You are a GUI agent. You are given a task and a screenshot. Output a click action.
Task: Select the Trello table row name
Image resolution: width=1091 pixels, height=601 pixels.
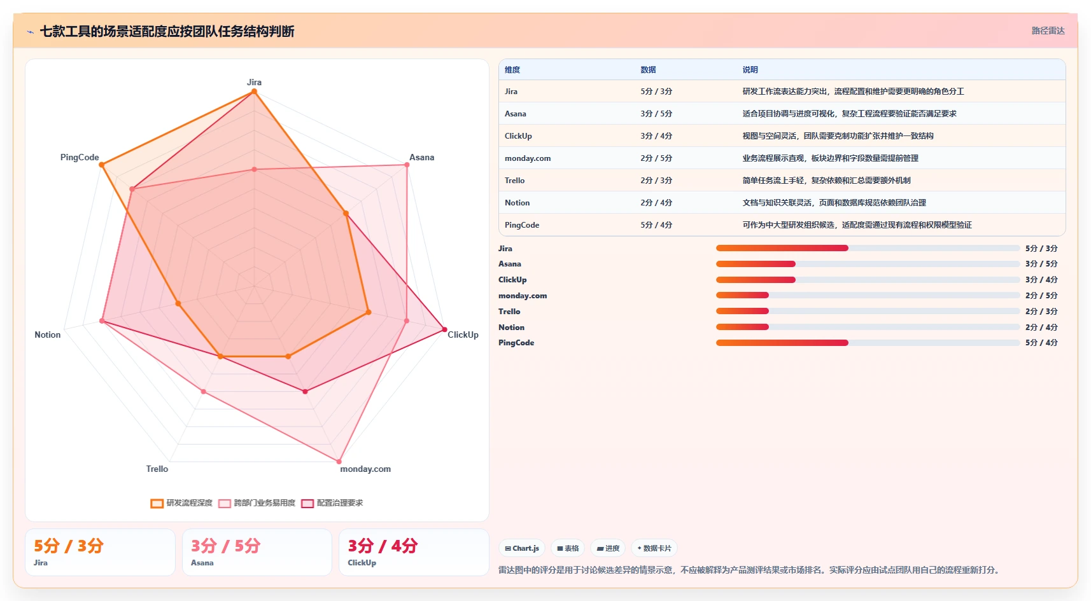coord(515,181)
